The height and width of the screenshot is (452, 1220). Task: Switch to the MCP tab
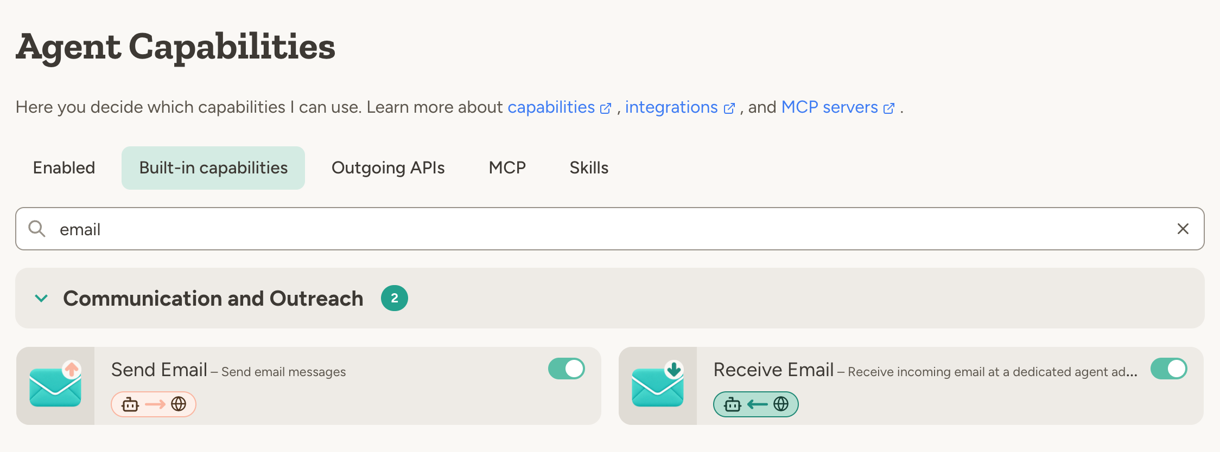507,168
